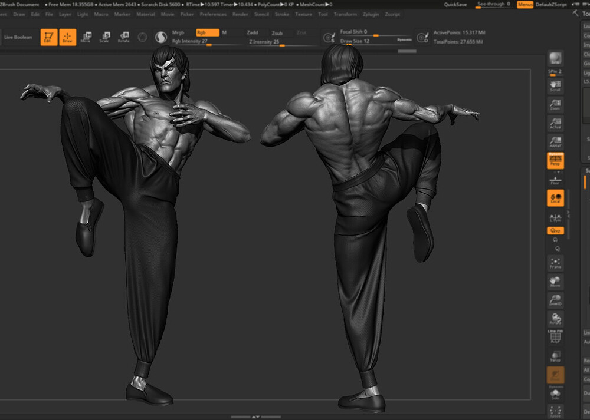
Task: Enable Zsub mode
Action: [277, 33]
